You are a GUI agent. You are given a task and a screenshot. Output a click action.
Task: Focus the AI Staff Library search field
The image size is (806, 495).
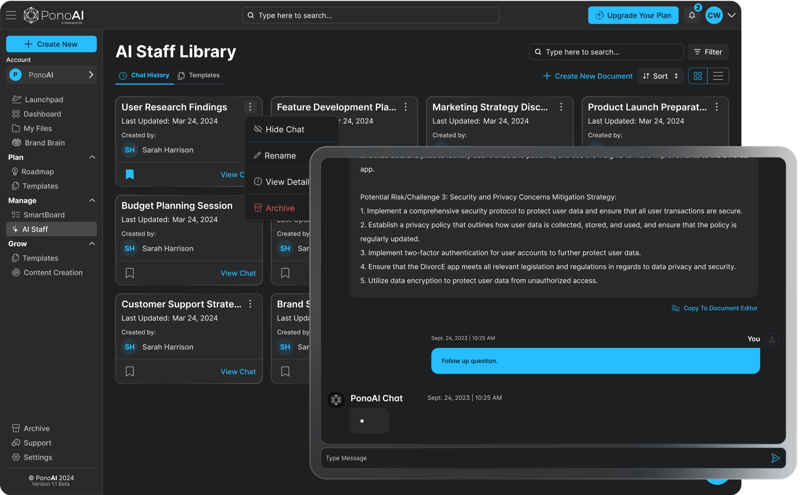point(606,52)
